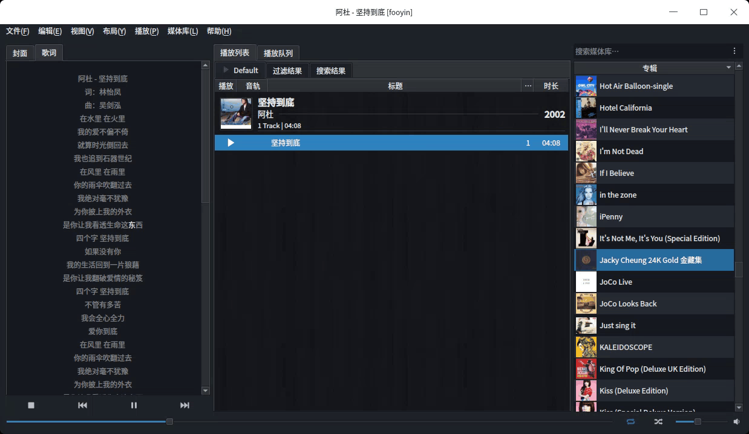Image resolution: width=749 pixels, height=434 pixels.
Task: Select the Default playlist tab
Action: pyautogui.click(x=241, y=70)
